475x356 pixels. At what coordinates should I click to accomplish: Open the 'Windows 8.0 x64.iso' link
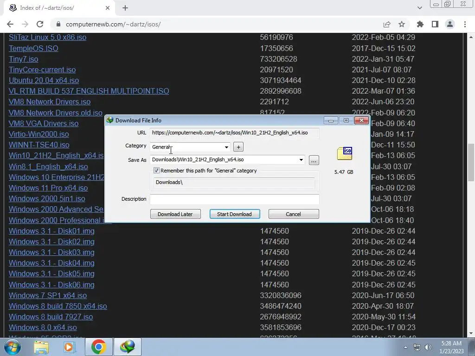pyautogui.click(x=43, y=328)
